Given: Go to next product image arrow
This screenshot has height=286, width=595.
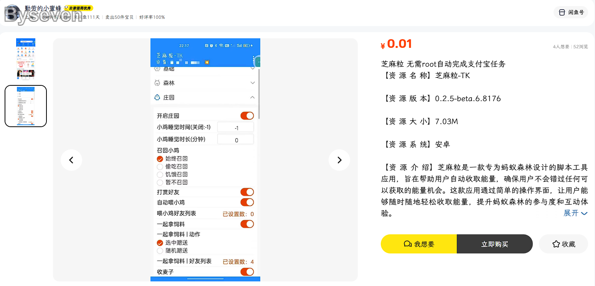Looking at the screenshot, I should 339,160.
